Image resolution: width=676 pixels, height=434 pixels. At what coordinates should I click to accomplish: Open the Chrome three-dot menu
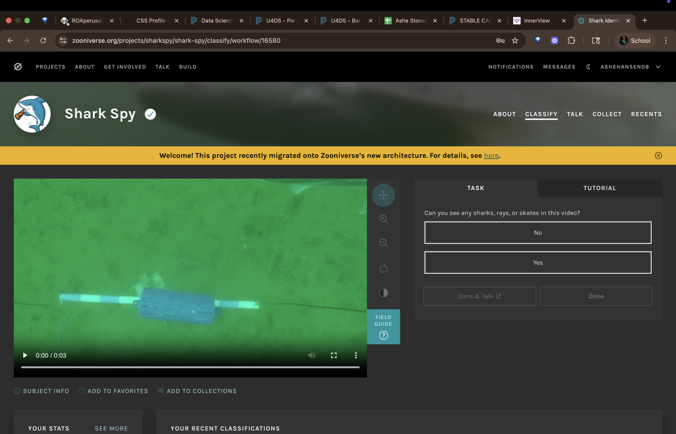point(665,41)
